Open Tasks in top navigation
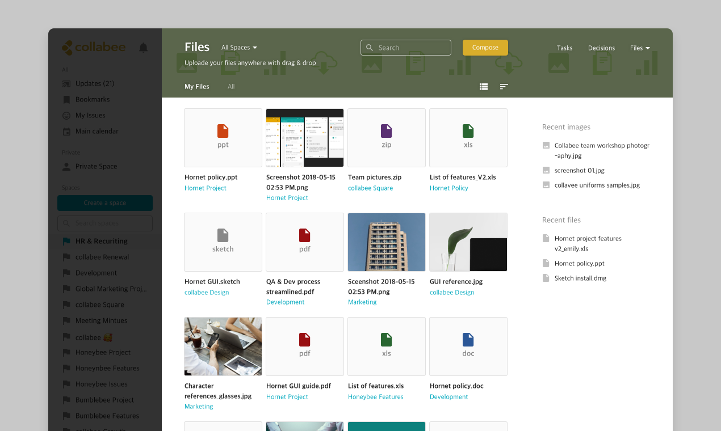721x431 pixels. (564, 48)
